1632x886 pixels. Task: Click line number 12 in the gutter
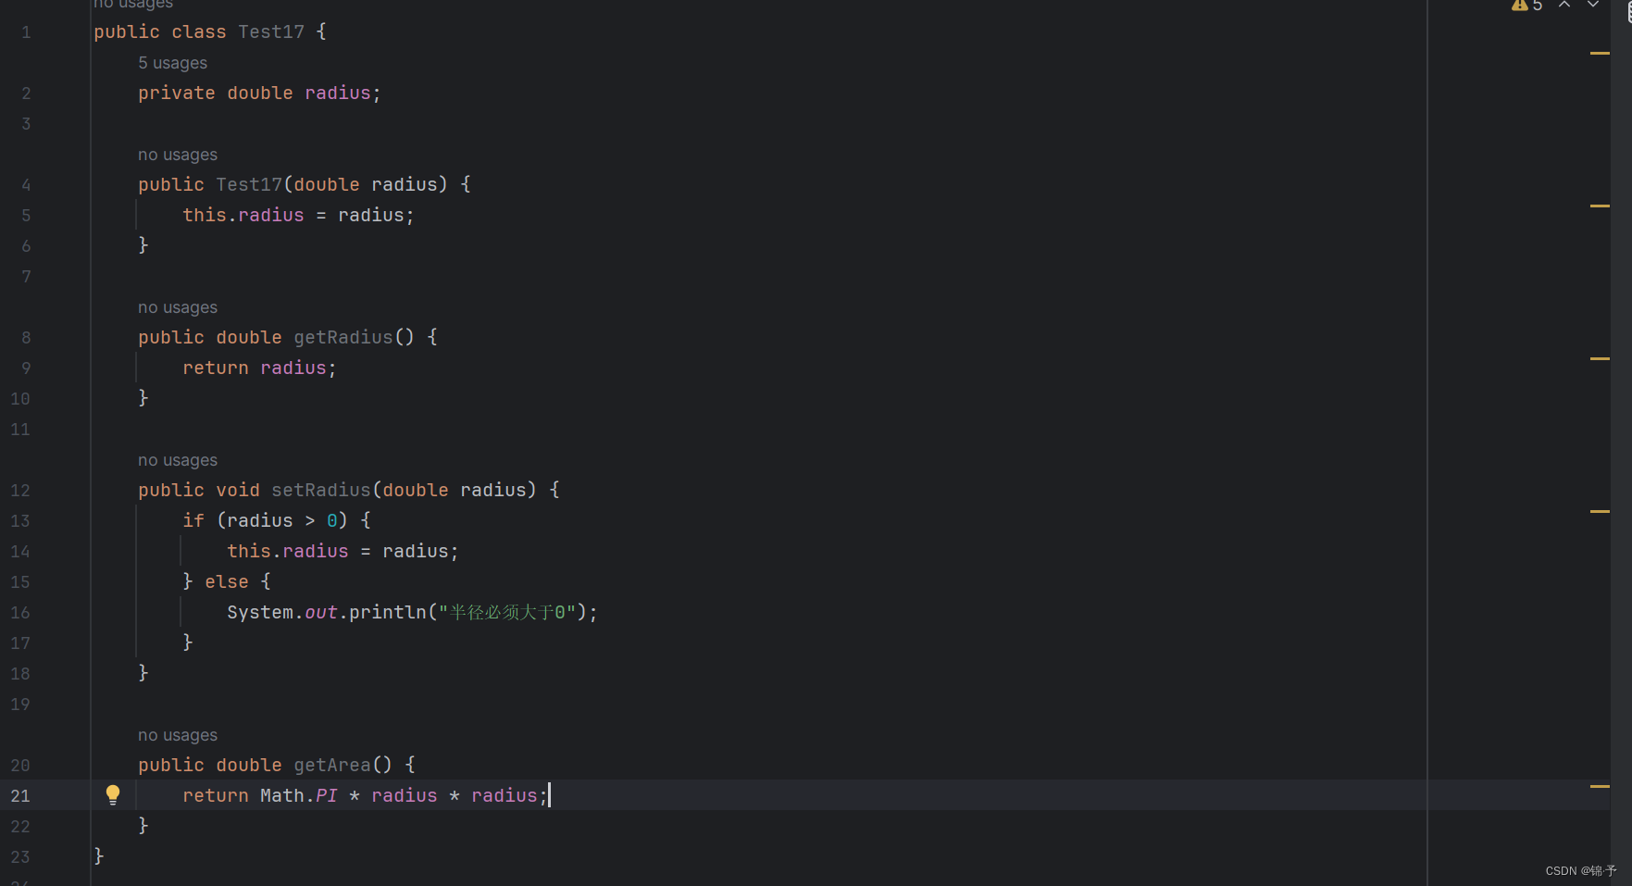click(x=20, y=491)
